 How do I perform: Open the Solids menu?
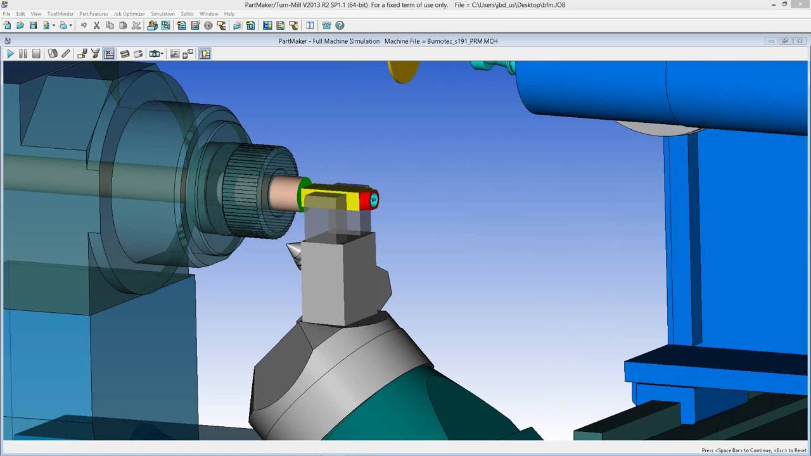pos(187,13)
